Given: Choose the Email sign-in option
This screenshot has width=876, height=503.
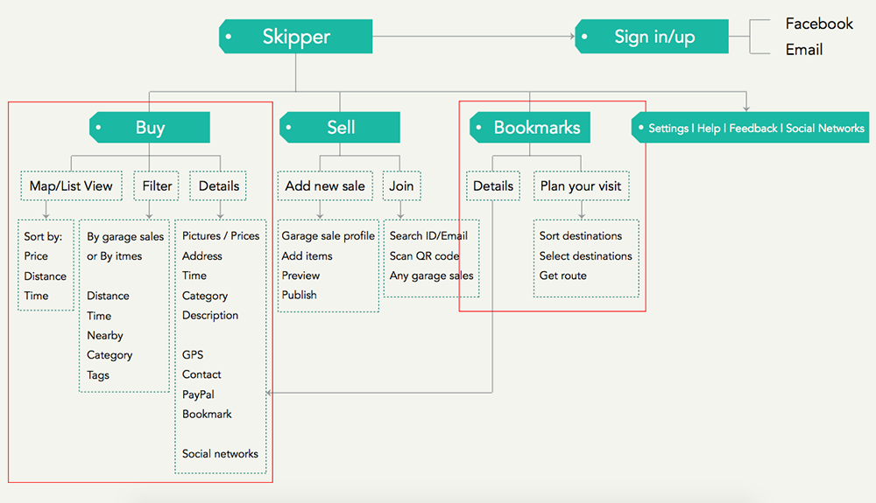Looking at the screenshot, I should [803, 50].
